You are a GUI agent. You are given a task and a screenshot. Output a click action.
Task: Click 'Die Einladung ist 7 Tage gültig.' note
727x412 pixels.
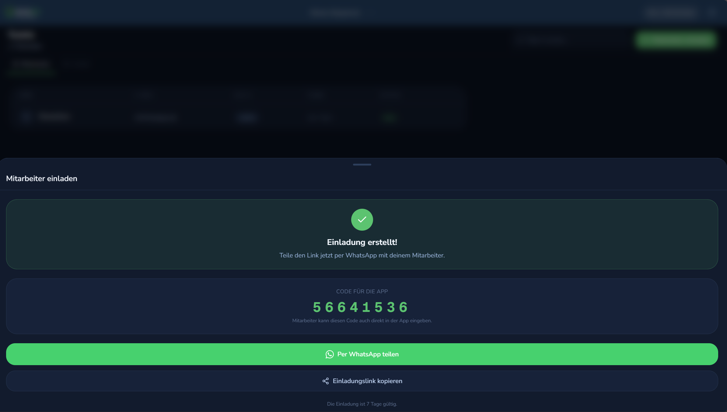362,404
